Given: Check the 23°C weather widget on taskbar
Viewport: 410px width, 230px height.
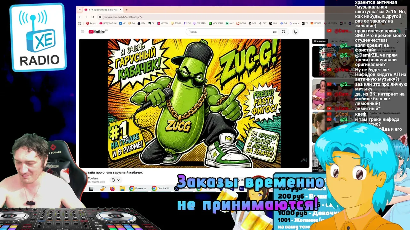Looking at the screenshot, I should [102, 188].
